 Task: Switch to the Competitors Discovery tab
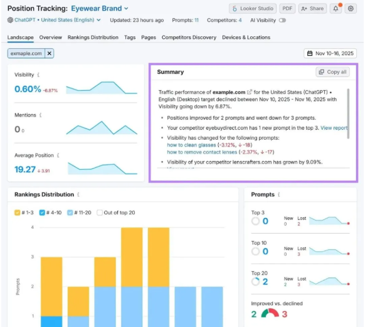(x=189, y=38)
